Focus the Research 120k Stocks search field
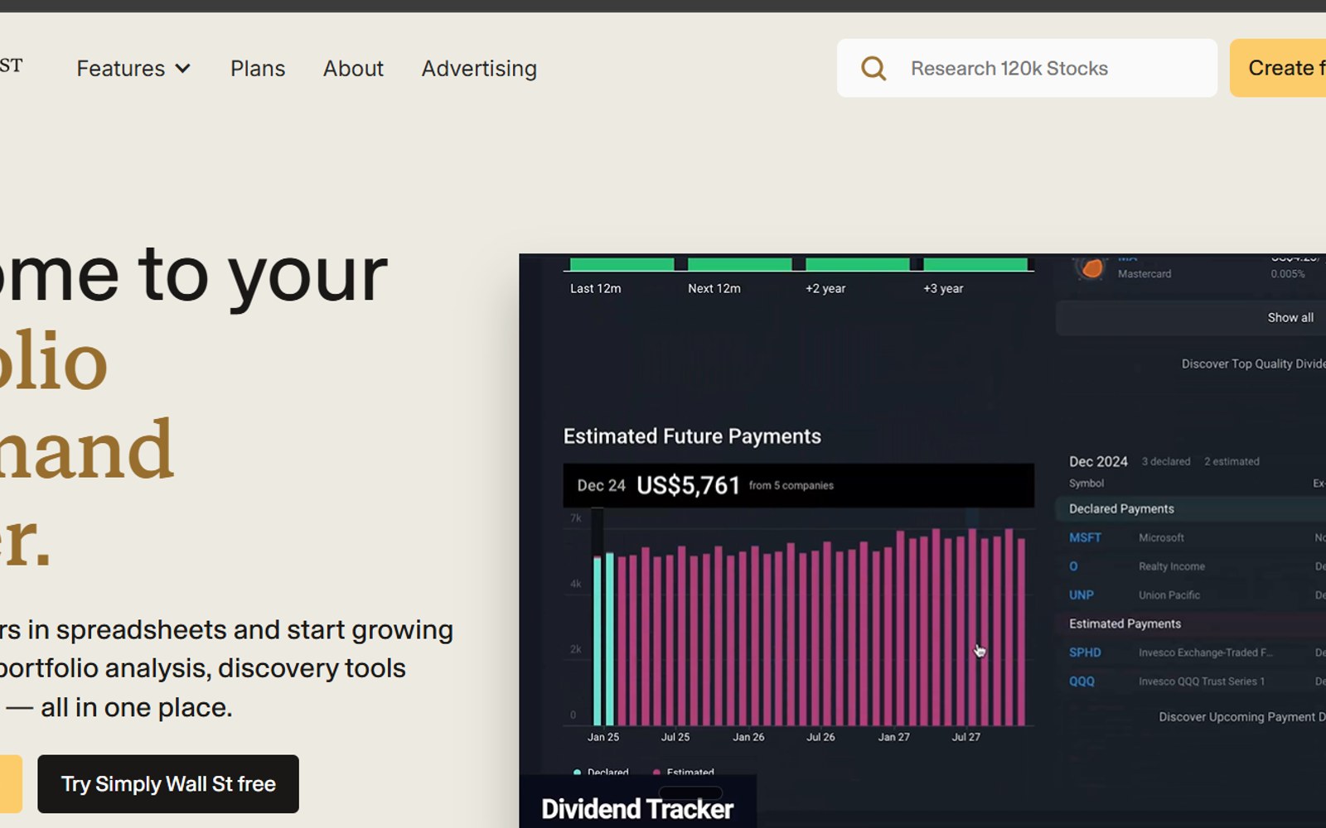Viewport: 1326px width, 828px height. click(x=1027, y=68)
